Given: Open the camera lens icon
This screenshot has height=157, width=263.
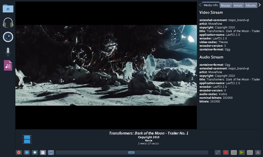Looking at the screenshot, I should (x=8, y=37).
